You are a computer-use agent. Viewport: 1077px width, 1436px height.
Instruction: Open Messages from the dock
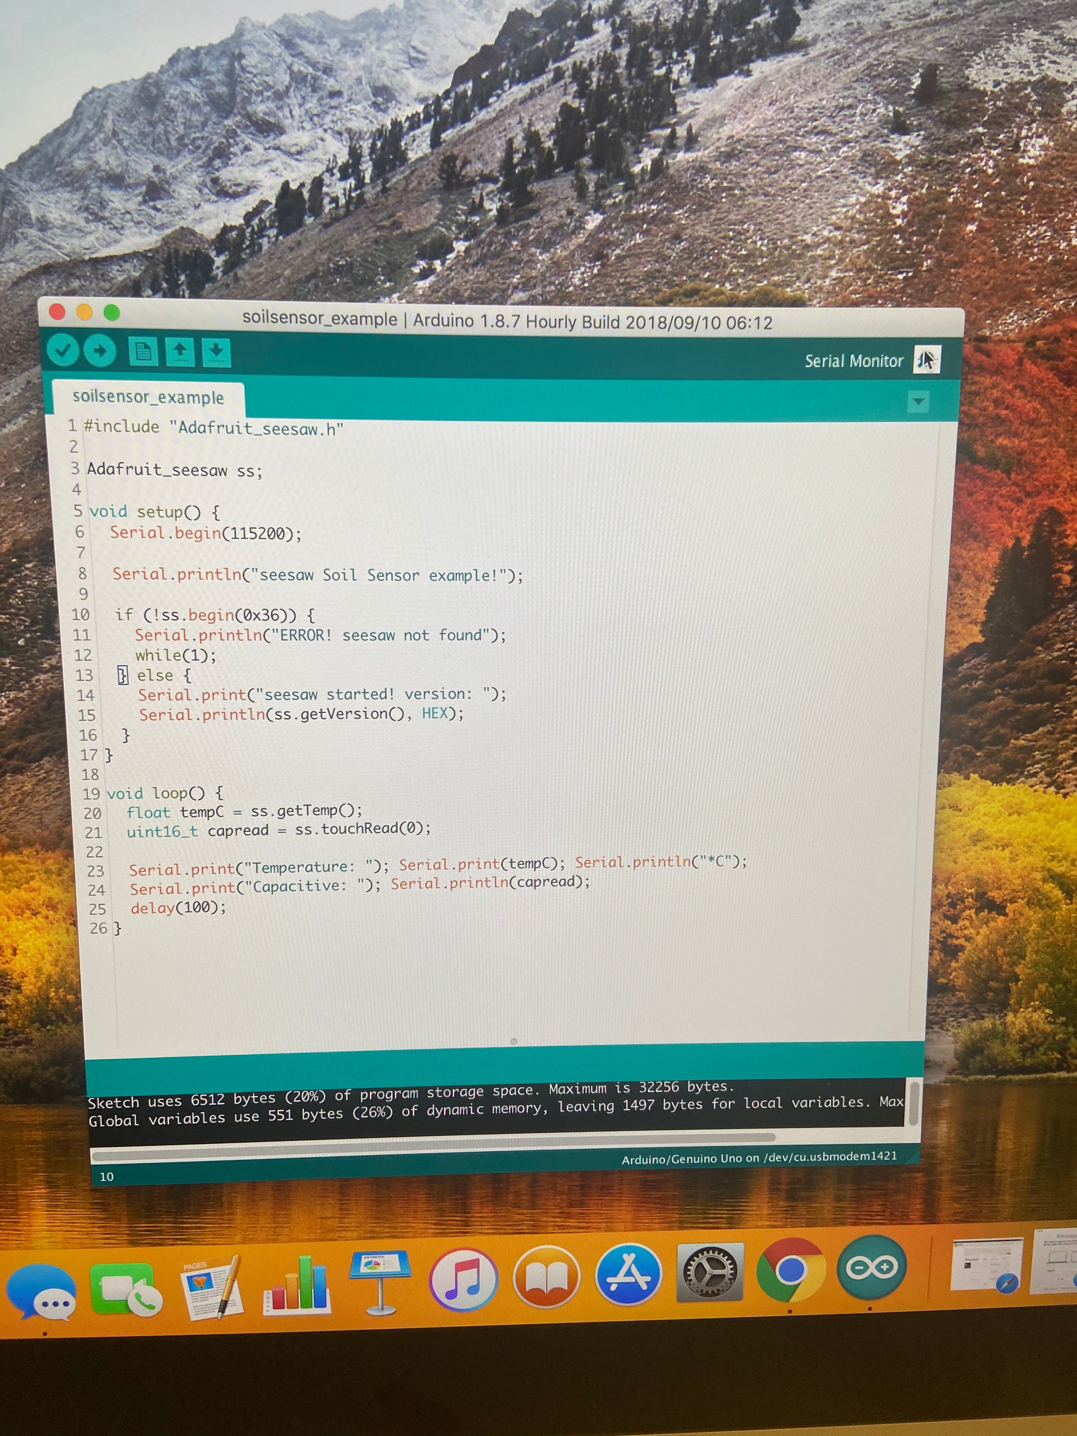(x=42, y=1291)
